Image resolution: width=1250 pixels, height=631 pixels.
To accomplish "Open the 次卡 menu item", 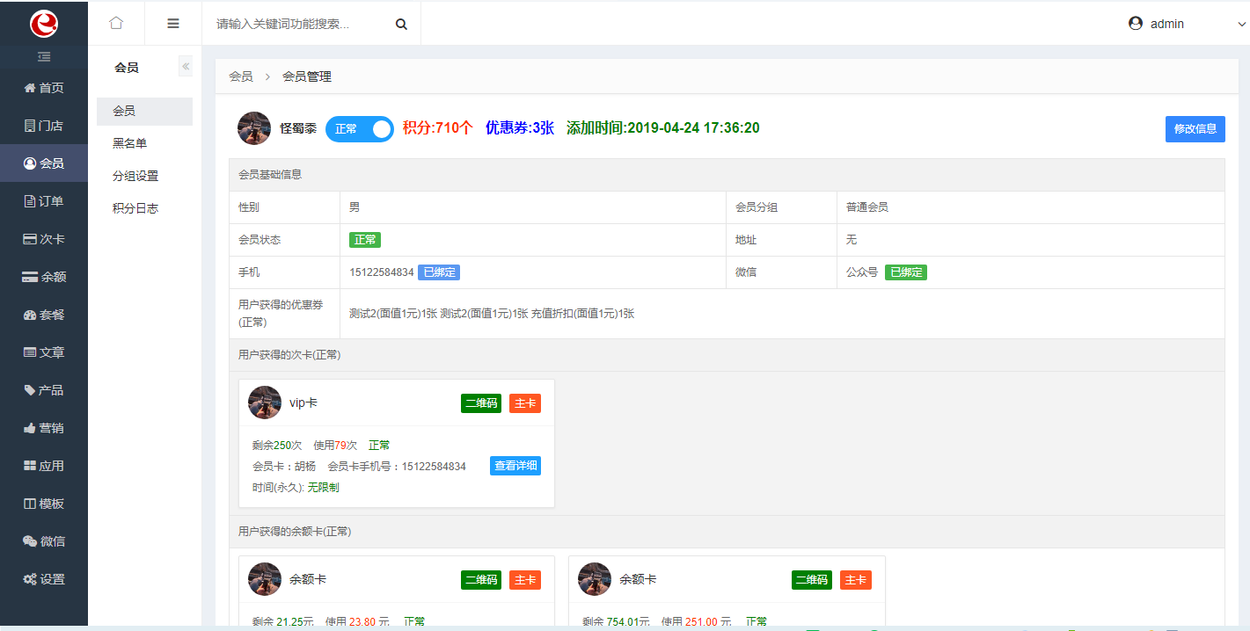I will coord(44,239).
